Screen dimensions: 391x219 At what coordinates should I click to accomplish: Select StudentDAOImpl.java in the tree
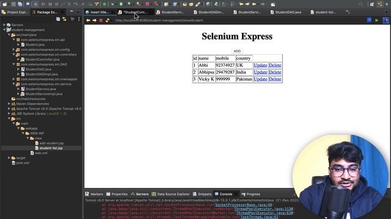tap(42, 74)
